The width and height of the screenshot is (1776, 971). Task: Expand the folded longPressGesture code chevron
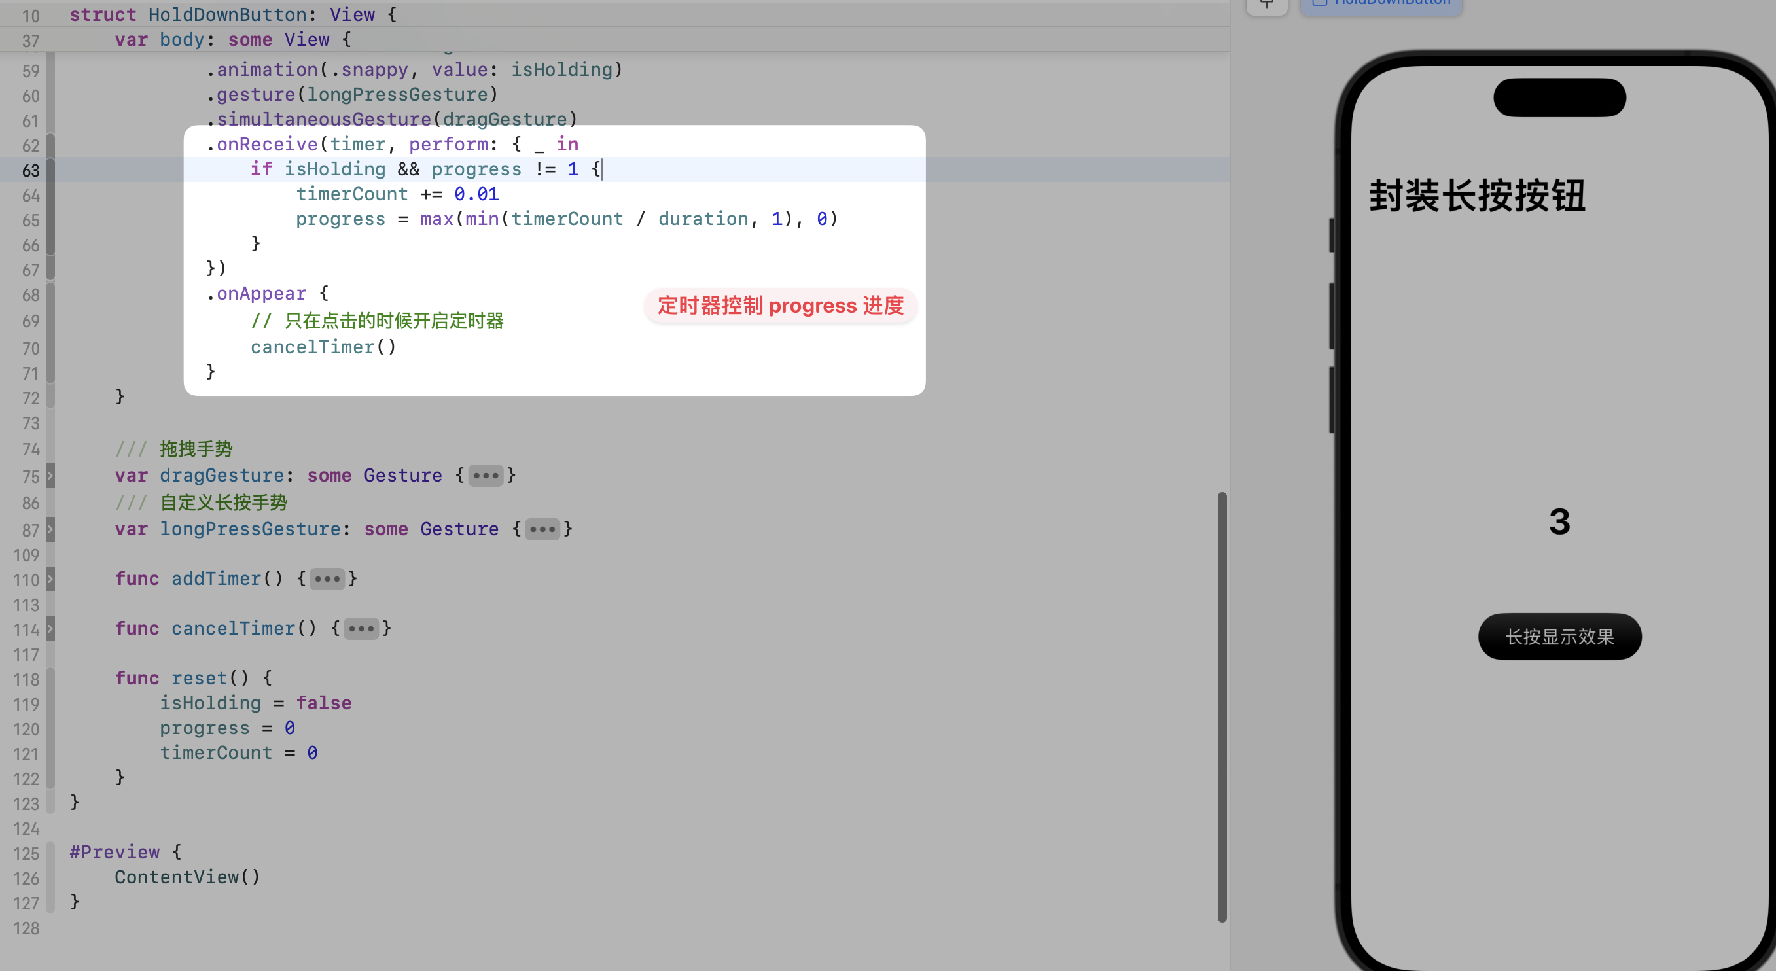coord(50,529)
